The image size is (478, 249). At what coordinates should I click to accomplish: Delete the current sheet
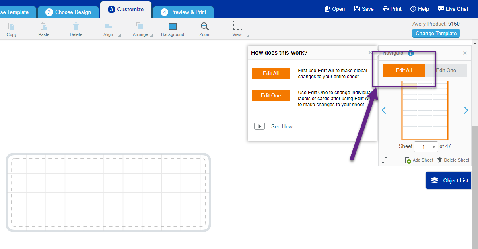[x=453, y=160]
